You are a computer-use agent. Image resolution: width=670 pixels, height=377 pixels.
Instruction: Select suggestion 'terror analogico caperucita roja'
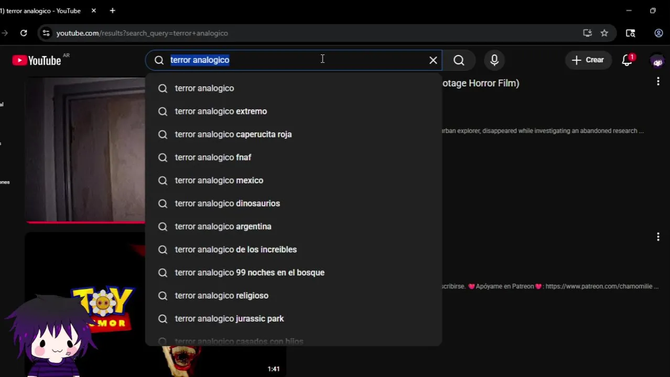(x=294, y=134)
